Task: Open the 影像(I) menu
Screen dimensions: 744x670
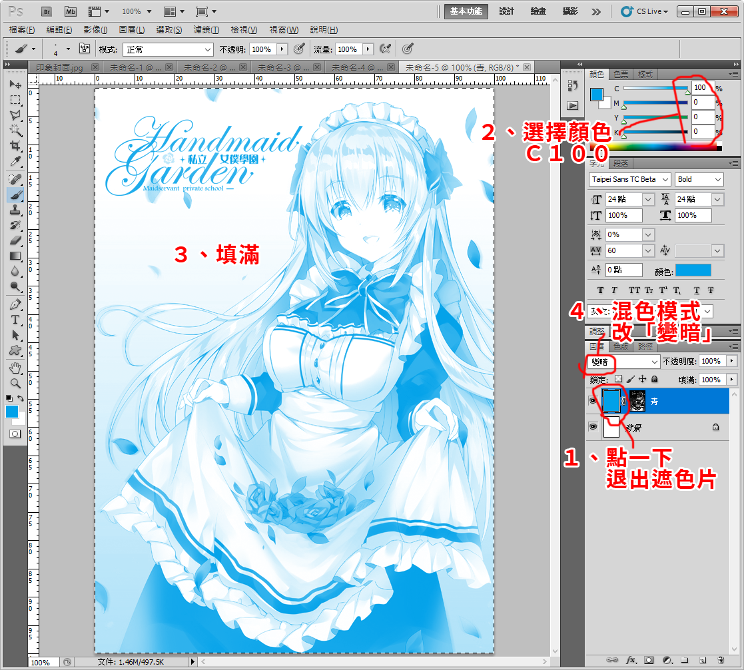Action: 95,30
